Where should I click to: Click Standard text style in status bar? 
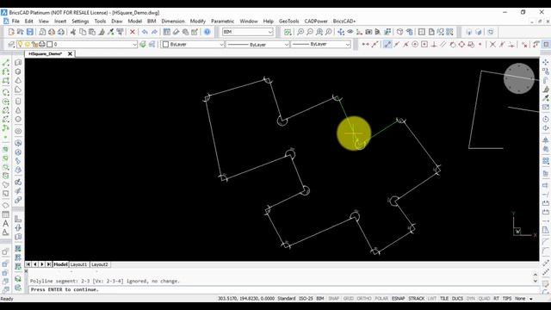coord(287,299)
